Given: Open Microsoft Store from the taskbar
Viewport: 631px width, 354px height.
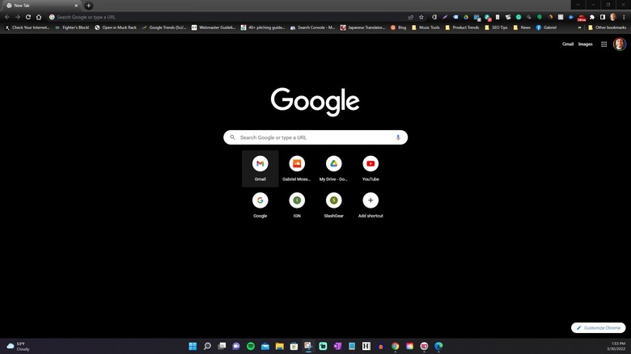Looking at the screenshot, I should (294, 346).
